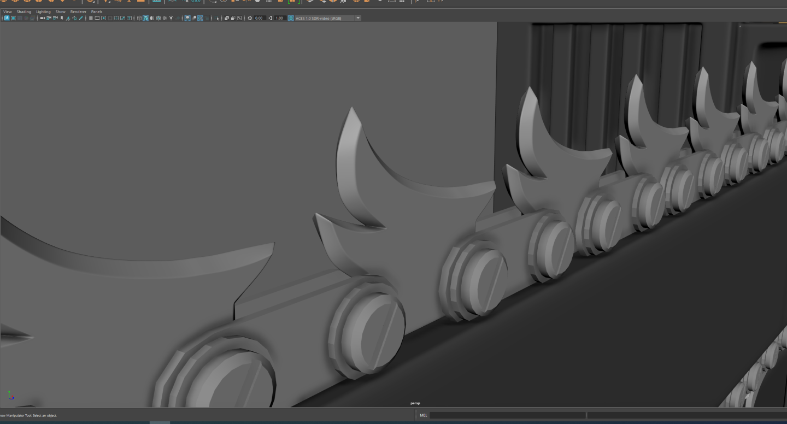This screenshot has height=424, width=787.
Task: Open the Renderer panel menu
Action: pyautogui.click(x=78, y=11)
